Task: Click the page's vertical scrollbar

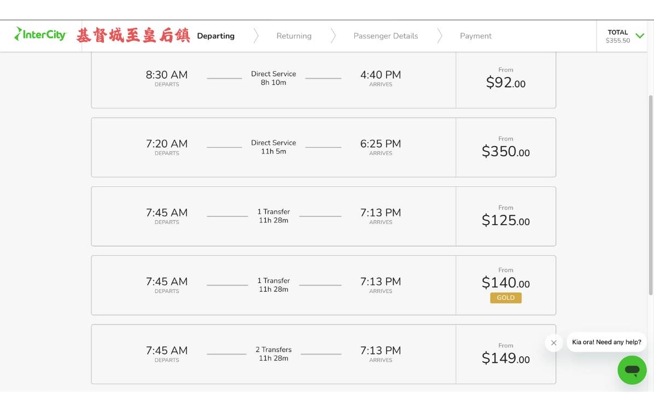Action: coord(651,195)
